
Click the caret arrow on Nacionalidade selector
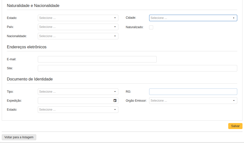(115, 36)
